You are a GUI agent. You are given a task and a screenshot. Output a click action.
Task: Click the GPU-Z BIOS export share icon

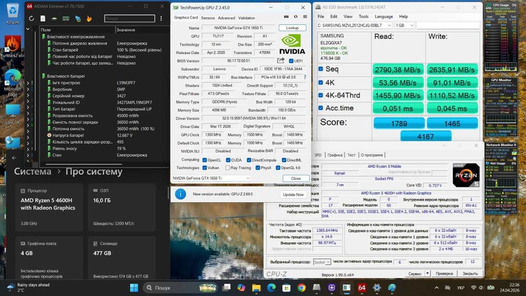point(281,60)
